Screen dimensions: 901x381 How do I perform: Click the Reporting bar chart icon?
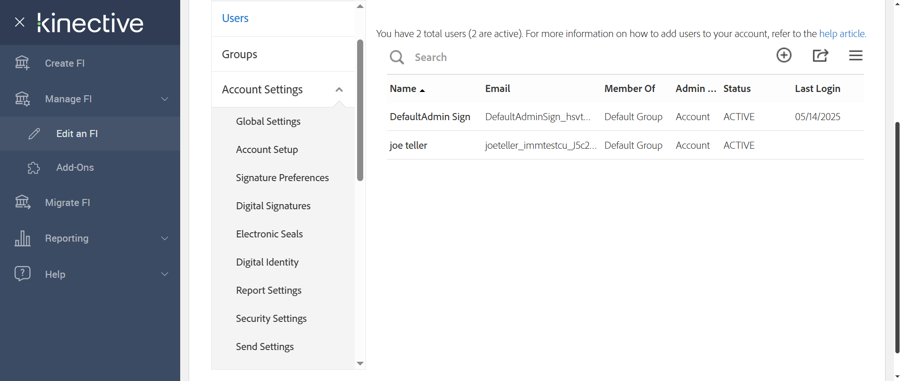click(22, 238)
